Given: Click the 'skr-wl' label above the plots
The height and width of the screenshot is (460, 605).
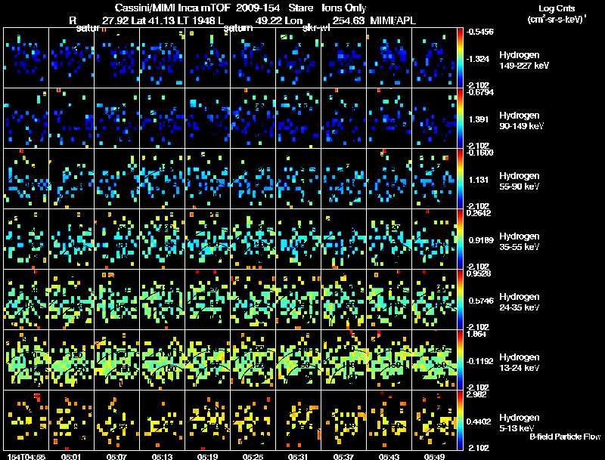Looking at the screenshot, I should click(316, 28).
